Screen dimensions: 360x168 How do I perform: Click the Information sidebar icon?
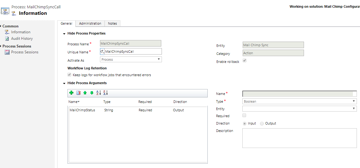(7, 32)
